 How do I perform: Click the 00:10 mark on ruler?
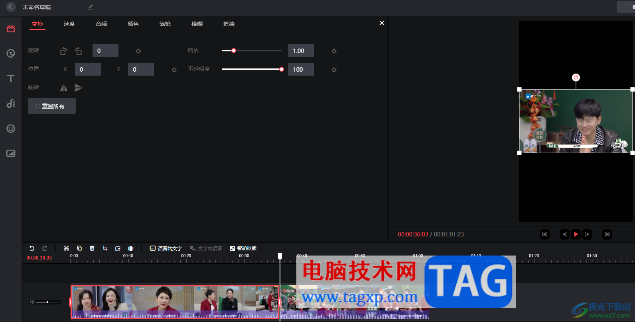[128, 256]
